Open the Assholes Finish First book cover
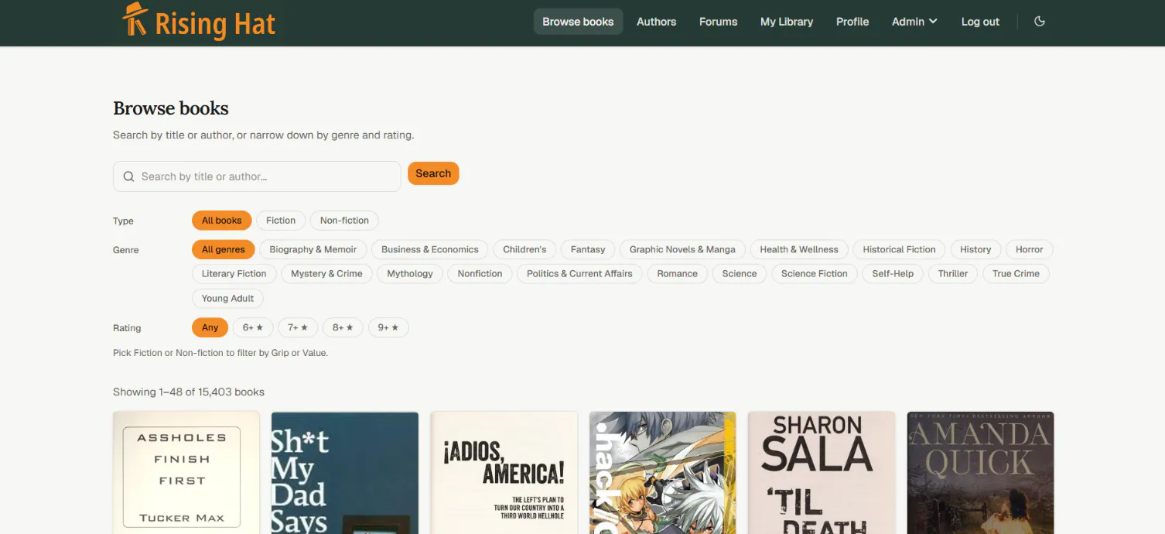The width and height of the screenshot is (1165, 534). click(186, 473)
